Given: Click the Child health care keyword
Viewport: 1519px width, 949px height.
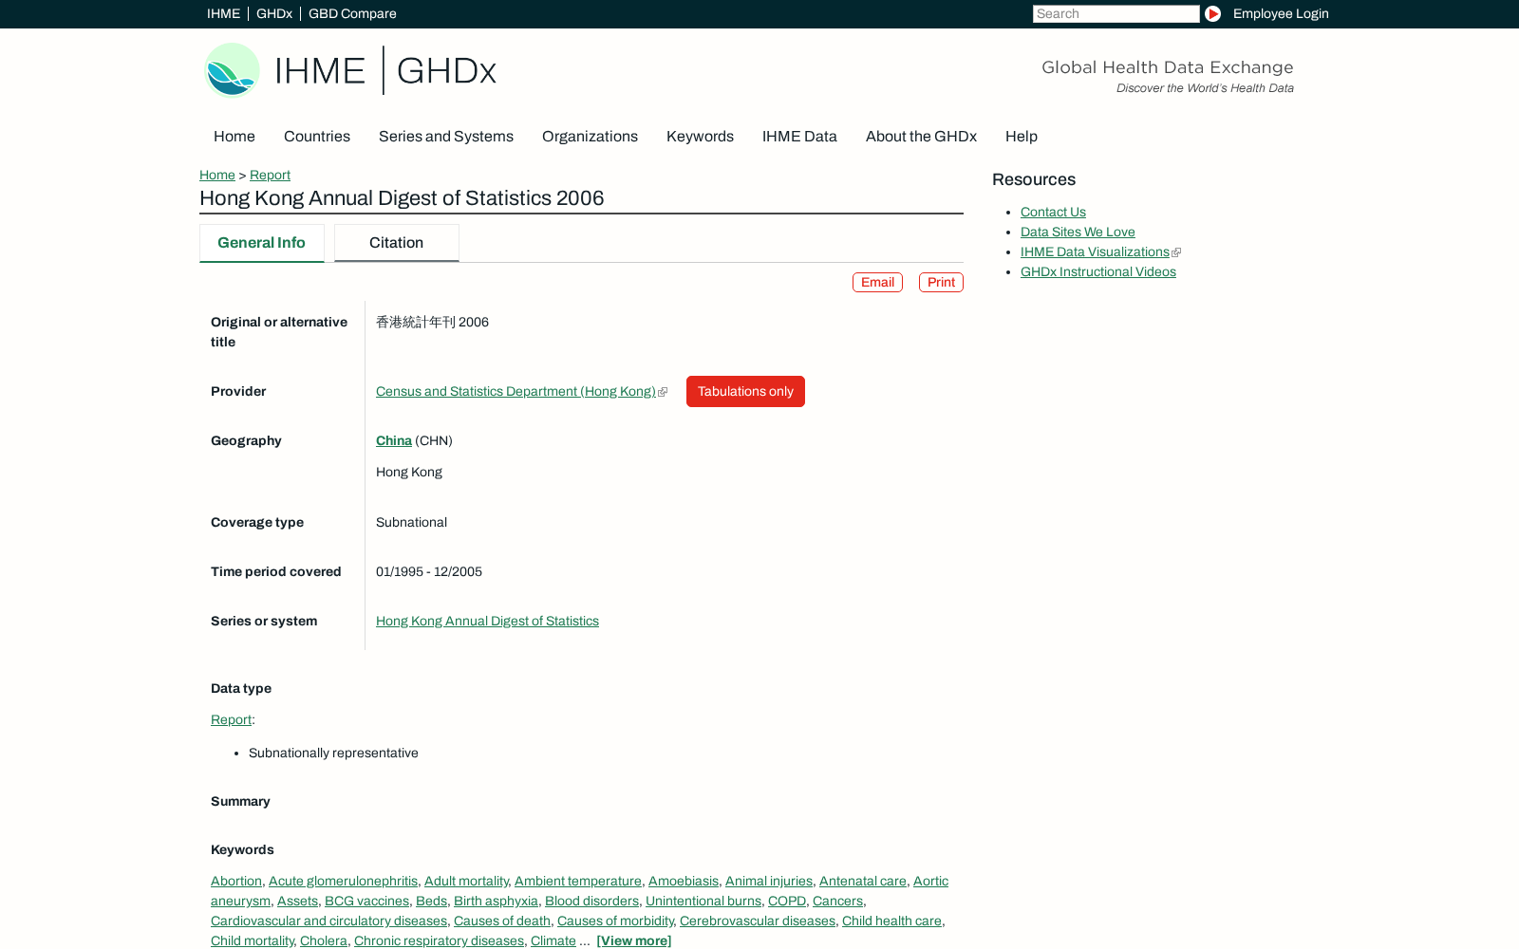Looking at the screenshot, I should pyautogui.click(x=891, y=921).
